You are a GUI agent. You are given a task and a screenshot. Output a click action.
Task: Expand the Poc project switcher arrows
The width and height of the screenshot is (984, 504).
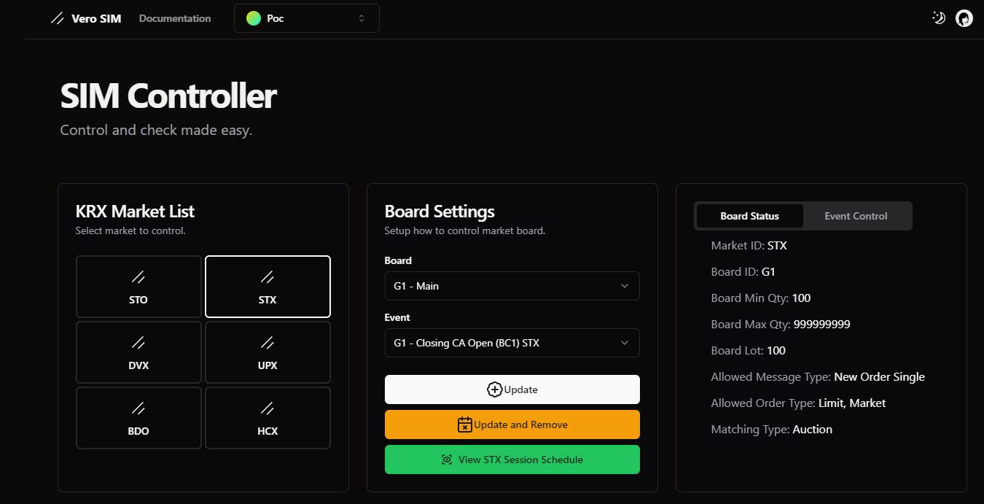click(362, 18)
